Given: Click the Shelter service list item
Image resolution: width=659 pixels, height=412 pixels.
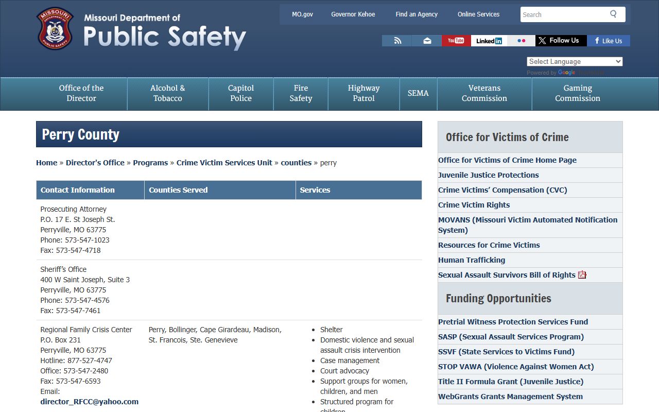Looking at the screenshot, I should [x=331, y=330].
